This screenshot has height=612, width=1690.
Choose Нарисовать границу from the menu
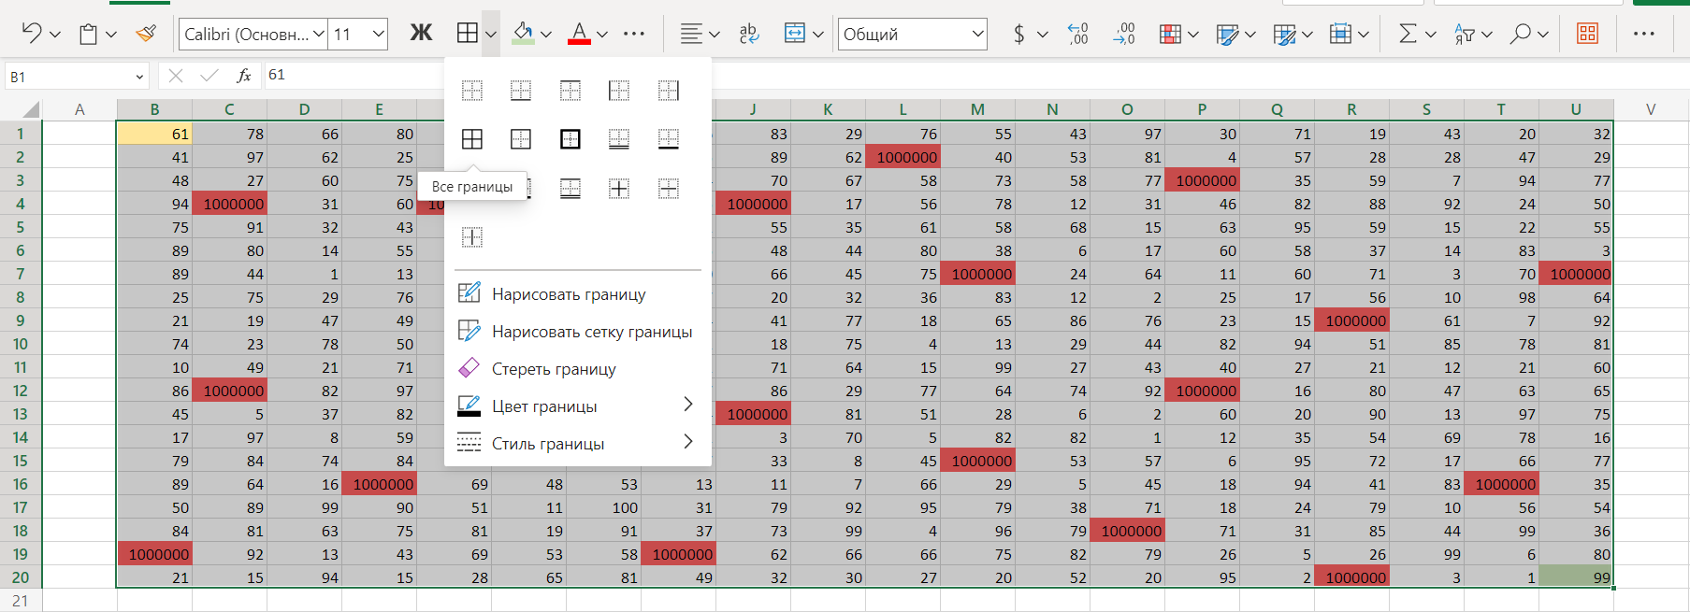click(568, 294)
